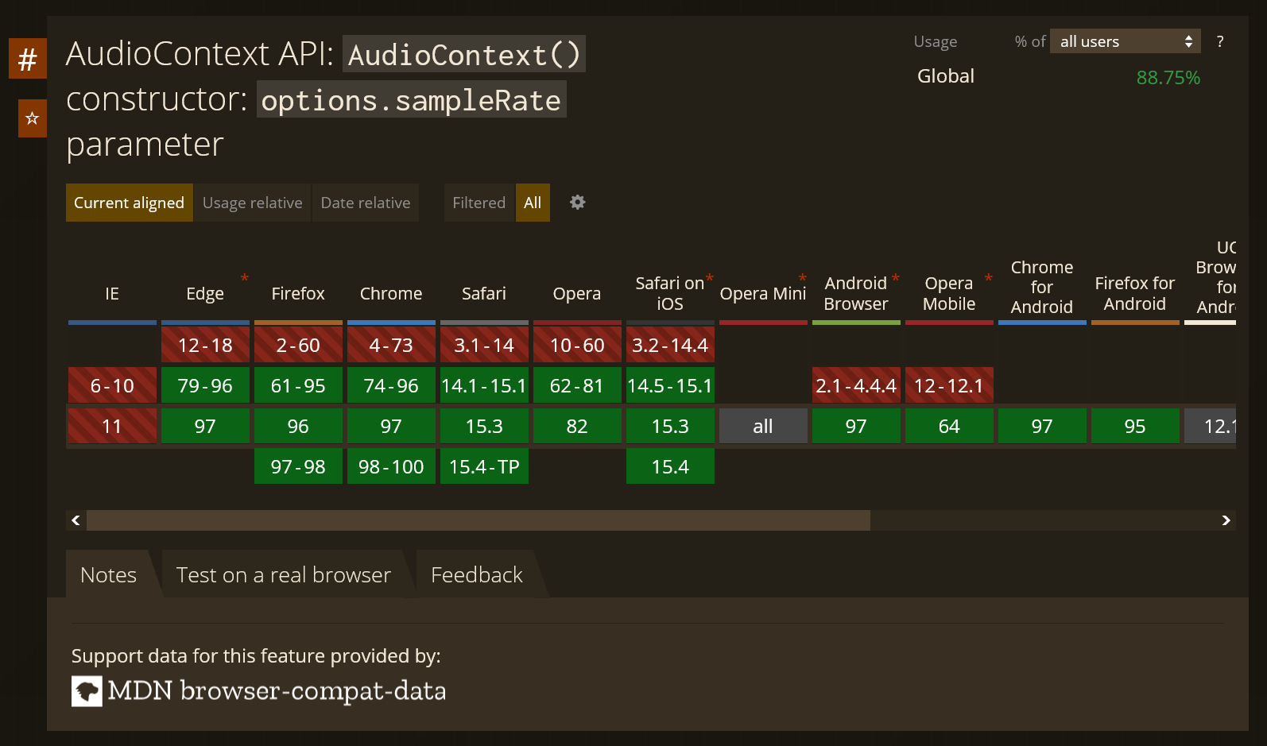Open the Feedback tab
Viewport: 1267px width, 746px height.
[477, 574]
